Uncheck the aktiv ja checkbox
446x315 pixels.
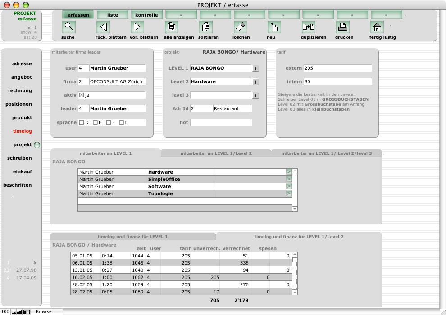82,95
